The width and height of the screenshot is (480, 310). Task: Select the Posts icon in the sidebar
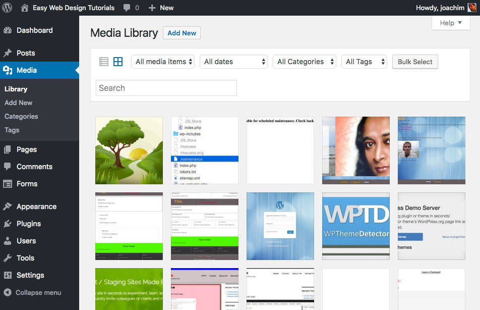[10, 53]
